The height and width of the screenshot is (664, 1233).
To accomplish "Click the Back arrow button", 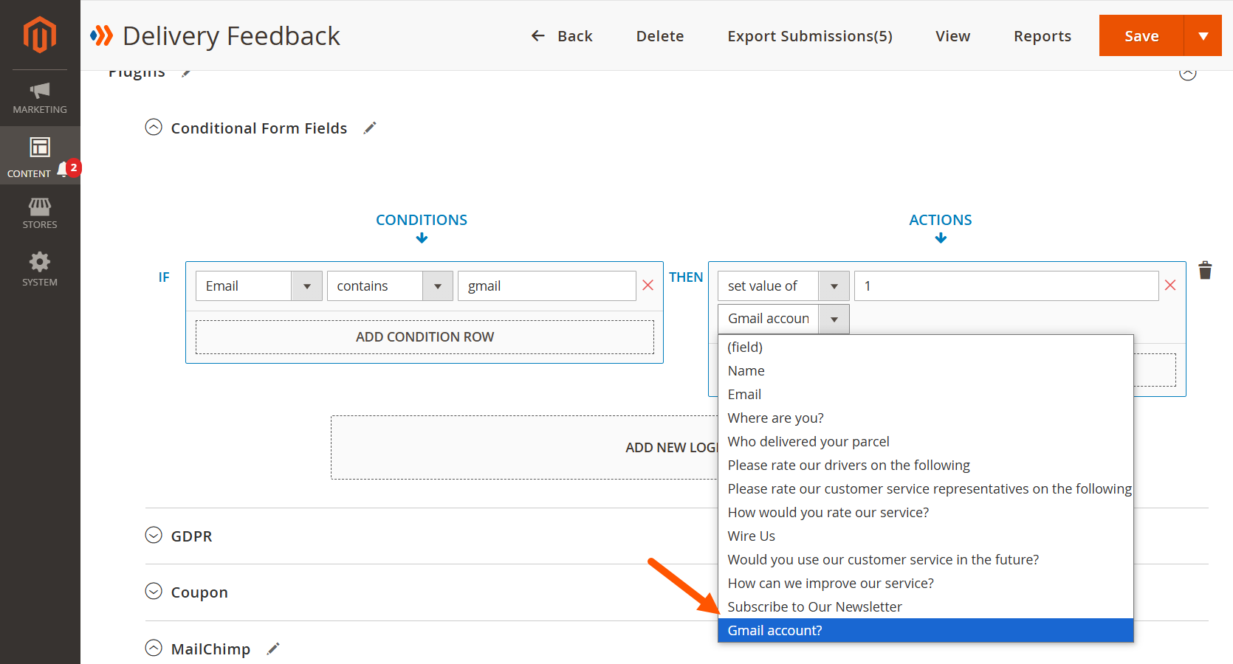I will 562,36.
